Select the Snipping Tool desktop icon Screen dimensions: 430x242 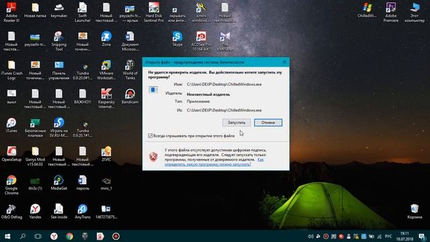click(x=58, y=41)
